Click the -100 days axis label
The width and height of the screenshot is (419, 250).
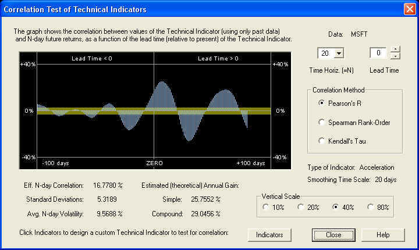coord(56,163)
